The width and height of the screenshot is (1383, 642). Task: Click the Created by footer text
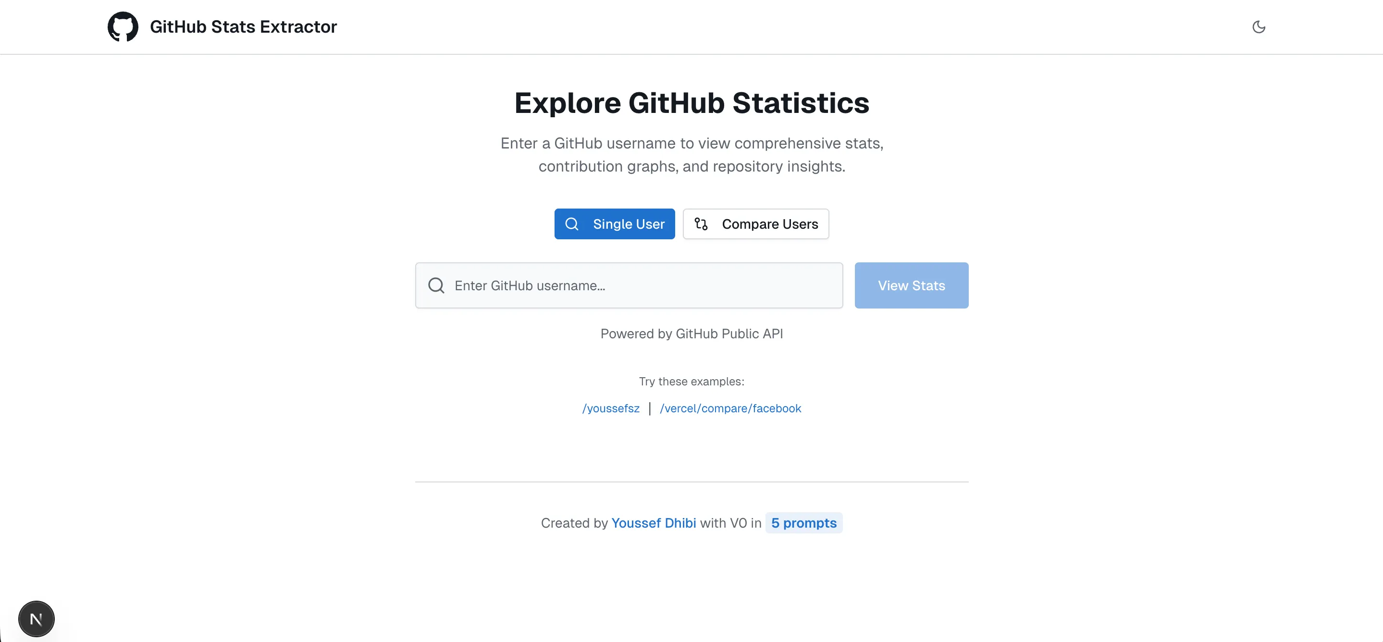[574, 522]
